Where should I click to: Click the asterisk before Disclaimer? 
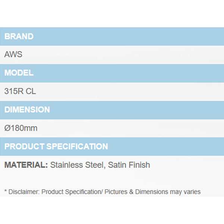pos(6,192)
